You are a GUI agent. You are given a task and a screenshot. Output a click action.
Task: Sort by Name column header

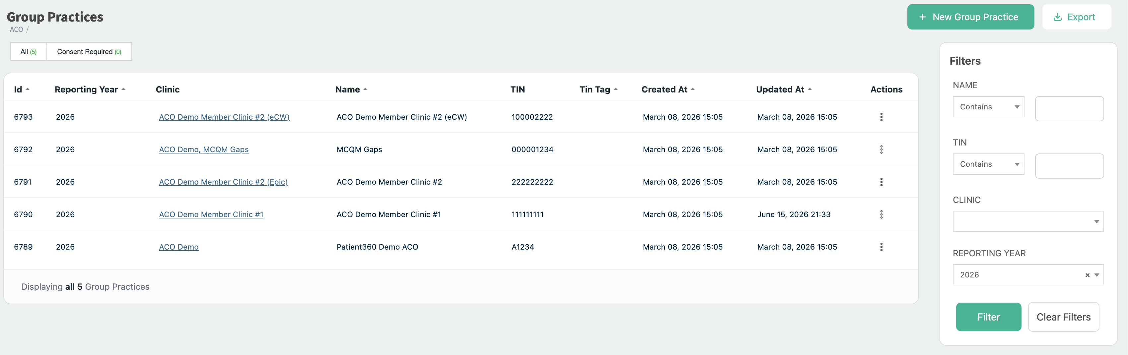point(351,89)
